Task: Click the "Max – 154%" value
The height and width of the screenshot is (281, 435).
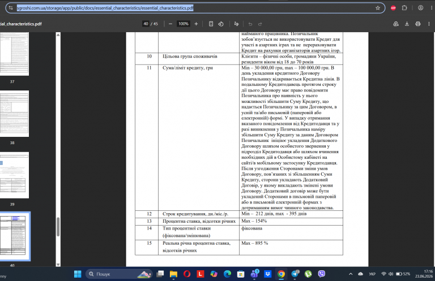Action: [x=254, y=221]
